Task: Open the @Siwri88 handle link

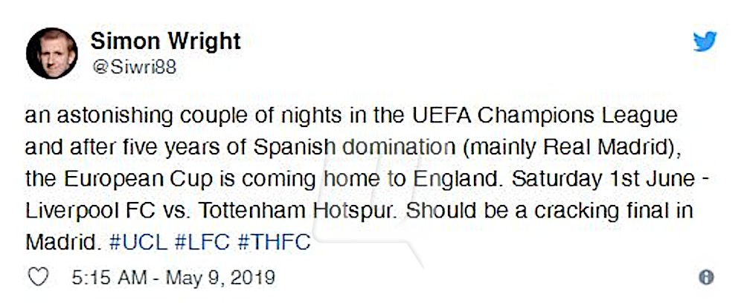Action: pyautogui.click(x=134, y=68)
